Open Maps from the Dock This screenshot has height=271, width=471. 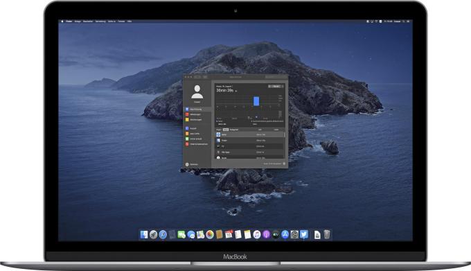pyautogui.click(x=200, y=234)
